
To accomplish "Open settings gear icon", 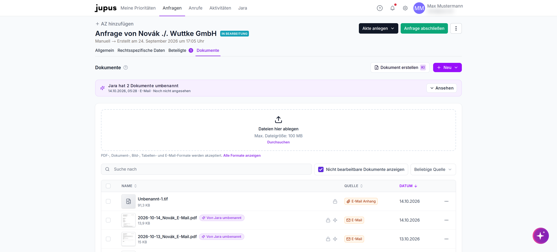I will [405, 8].
